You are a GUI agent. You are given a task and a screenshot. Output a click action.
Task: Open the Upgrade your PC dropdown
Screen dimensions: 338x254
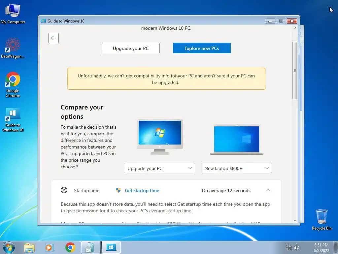pyautogui.click(x=160, y=168)
